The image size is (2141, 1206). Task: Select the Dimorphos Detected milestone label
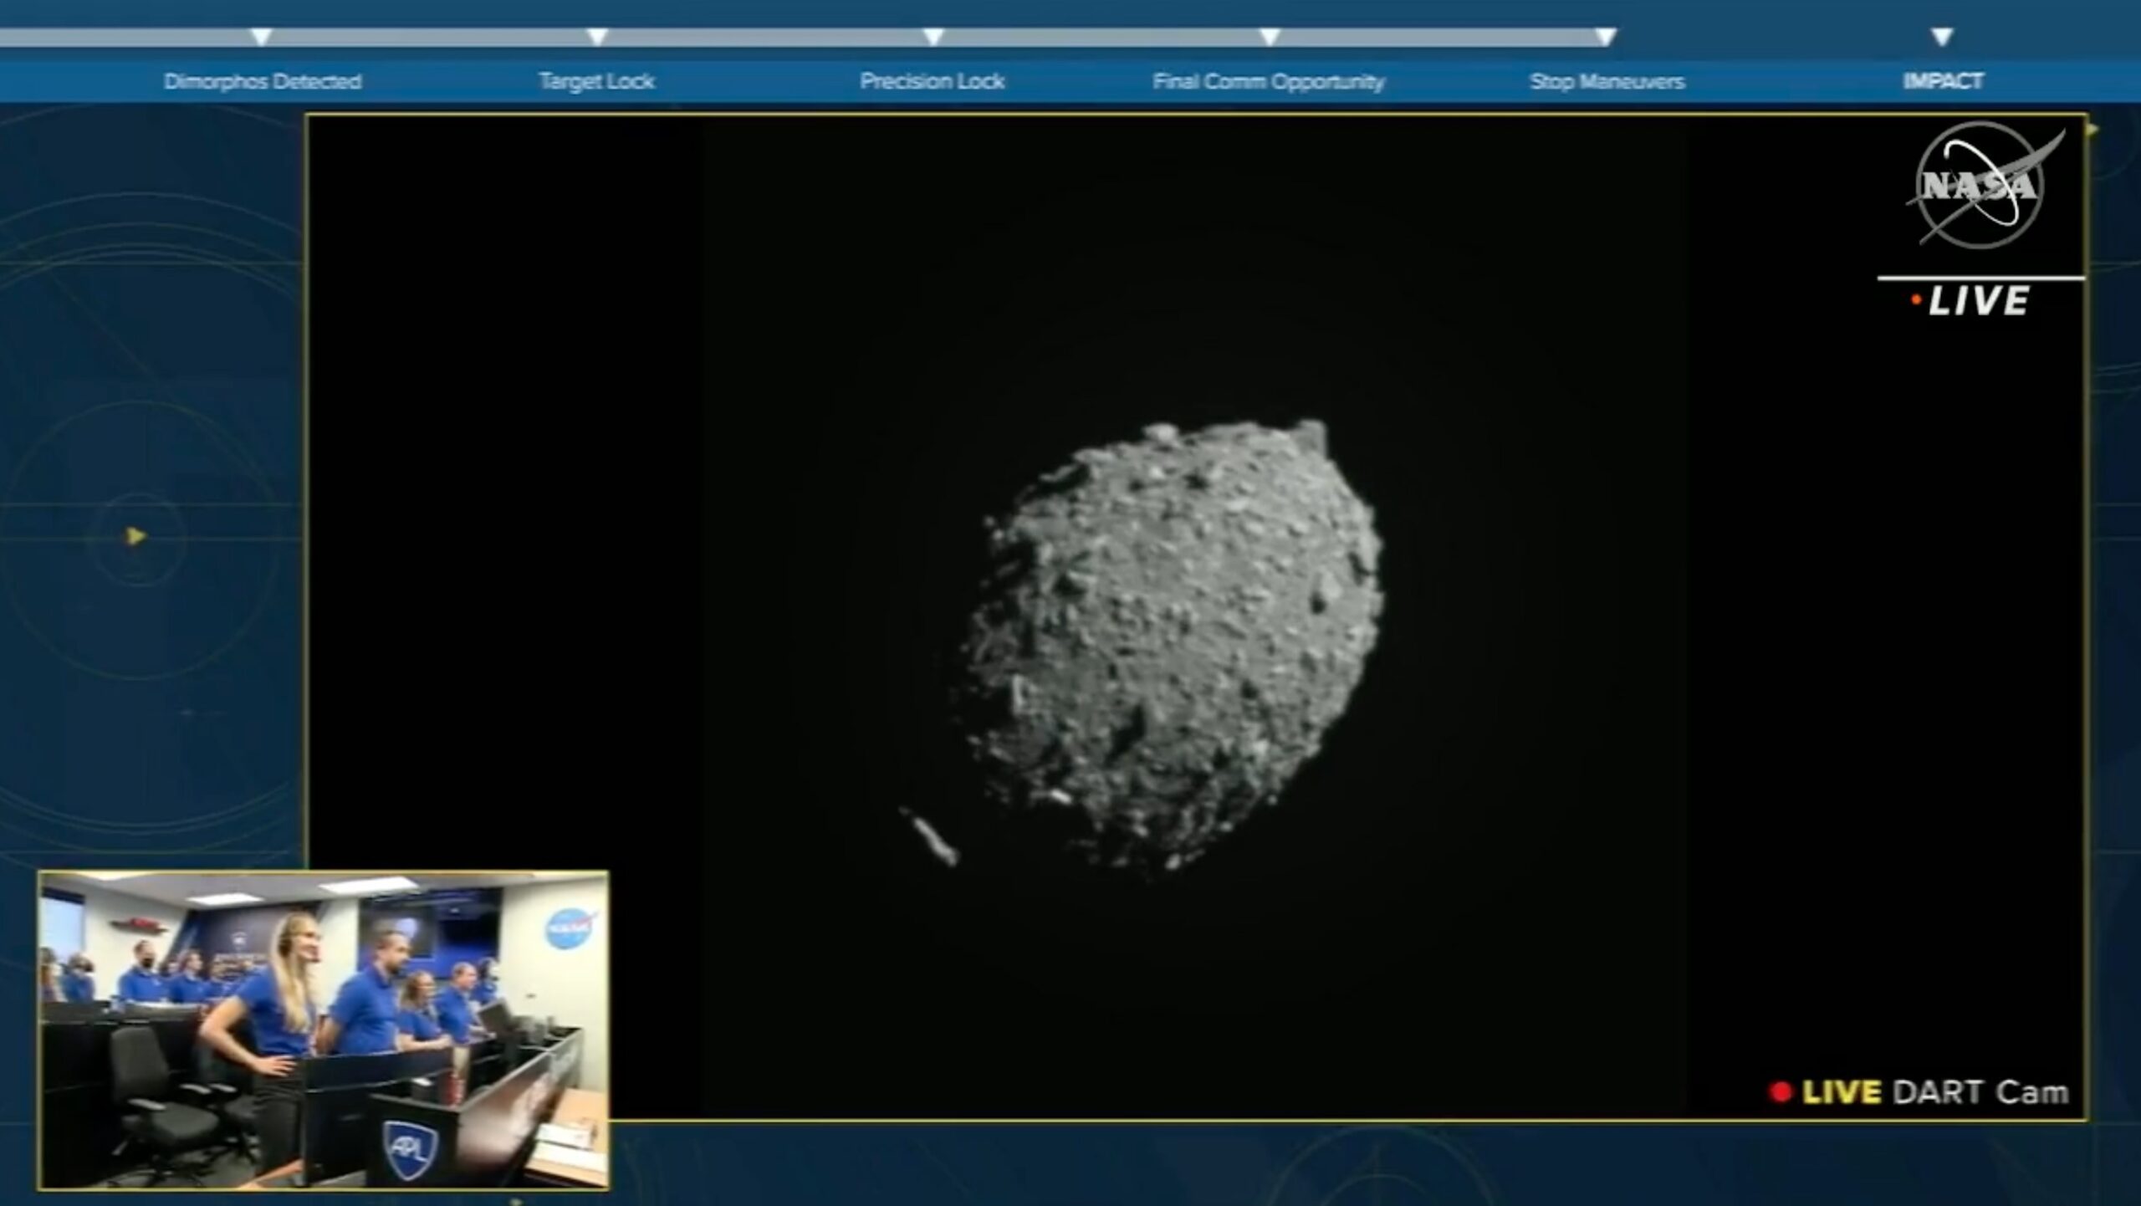coord(263,81)
